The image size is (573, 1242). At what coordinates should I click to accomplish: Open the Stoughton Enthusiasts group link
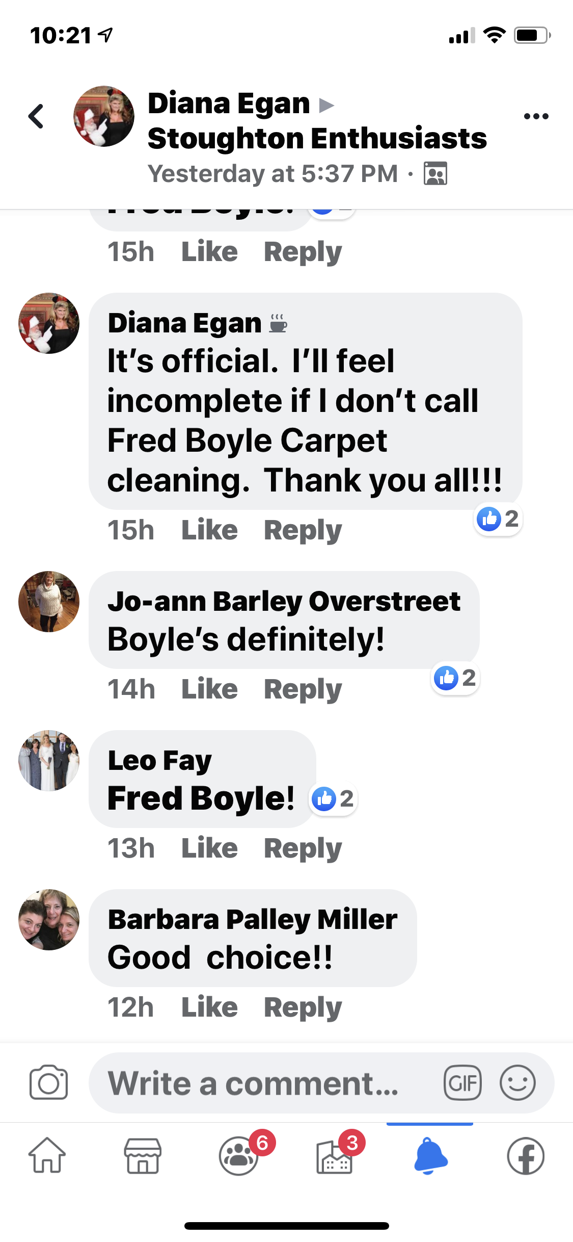tap(317, 139)
